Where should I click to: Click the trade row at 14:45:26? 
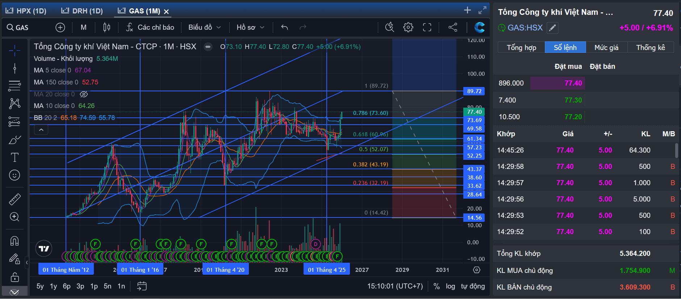tap(586, 150)
